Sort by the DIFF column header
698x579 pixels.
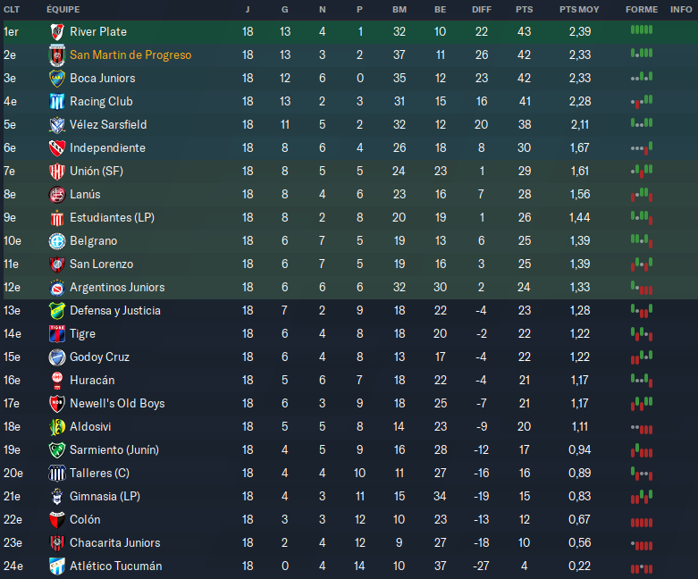coord(482,9)
